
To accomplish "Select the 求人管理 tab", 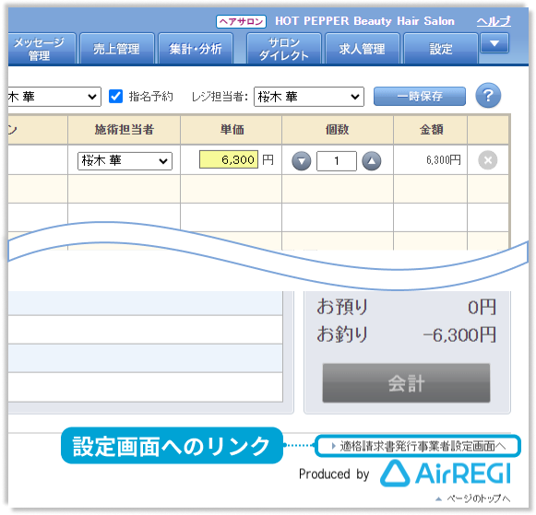I will click(x=363, y=49).
